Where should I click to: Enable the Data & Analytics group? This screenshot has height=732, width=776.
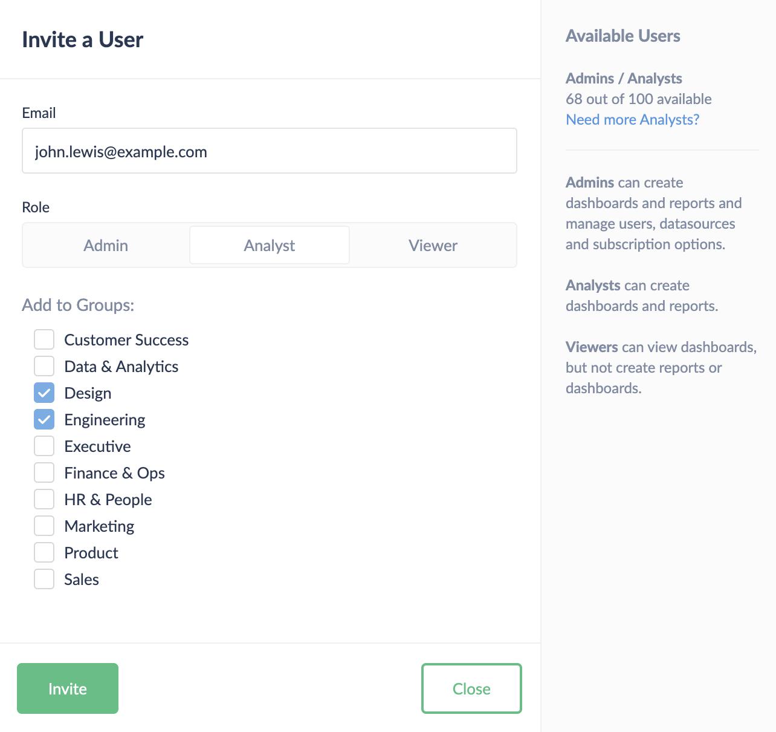click(x=44, y=366)
